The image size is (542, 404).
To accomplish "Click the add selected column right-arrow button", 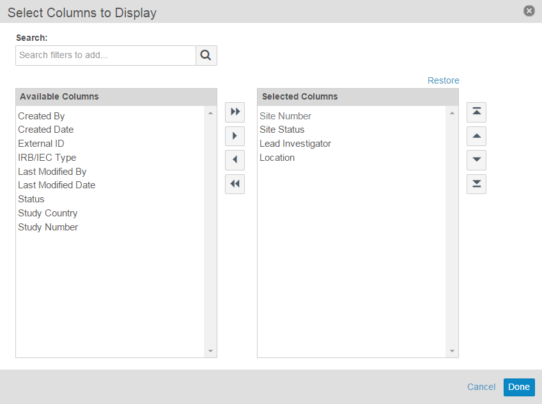I will click(235, 136).
